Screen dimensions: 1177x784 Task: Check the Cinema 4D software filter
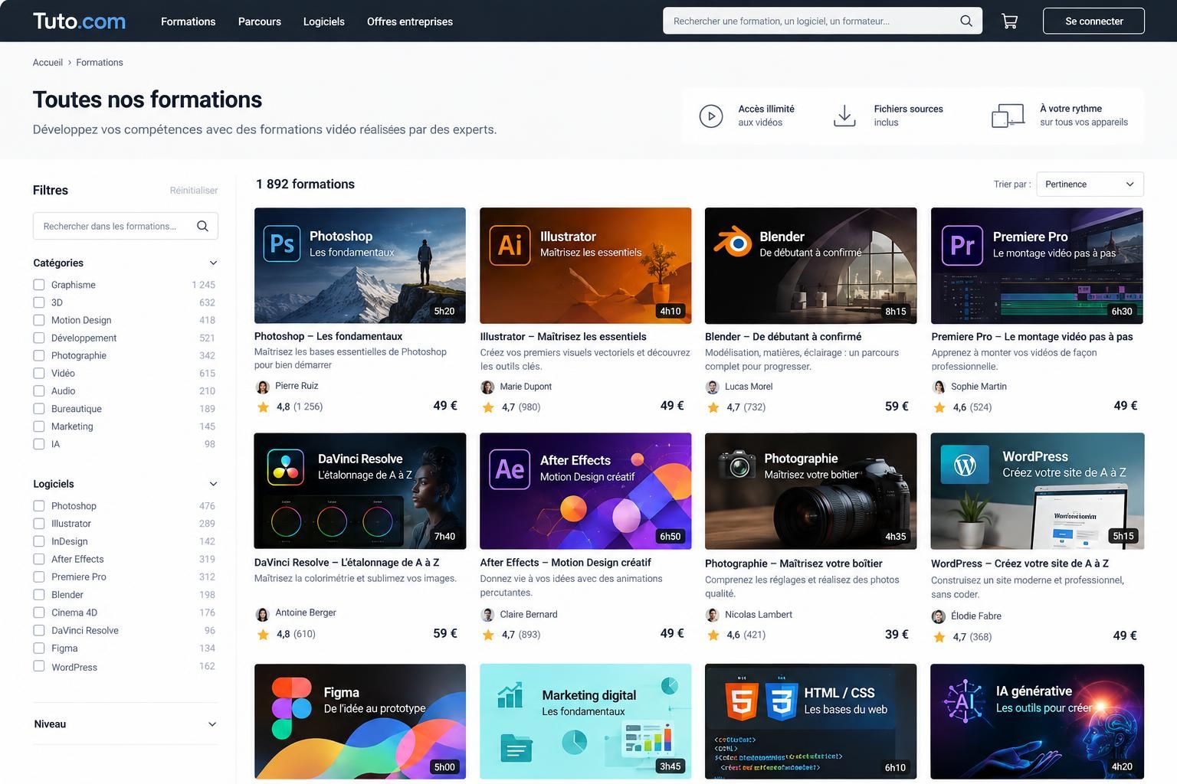[39, 612]
